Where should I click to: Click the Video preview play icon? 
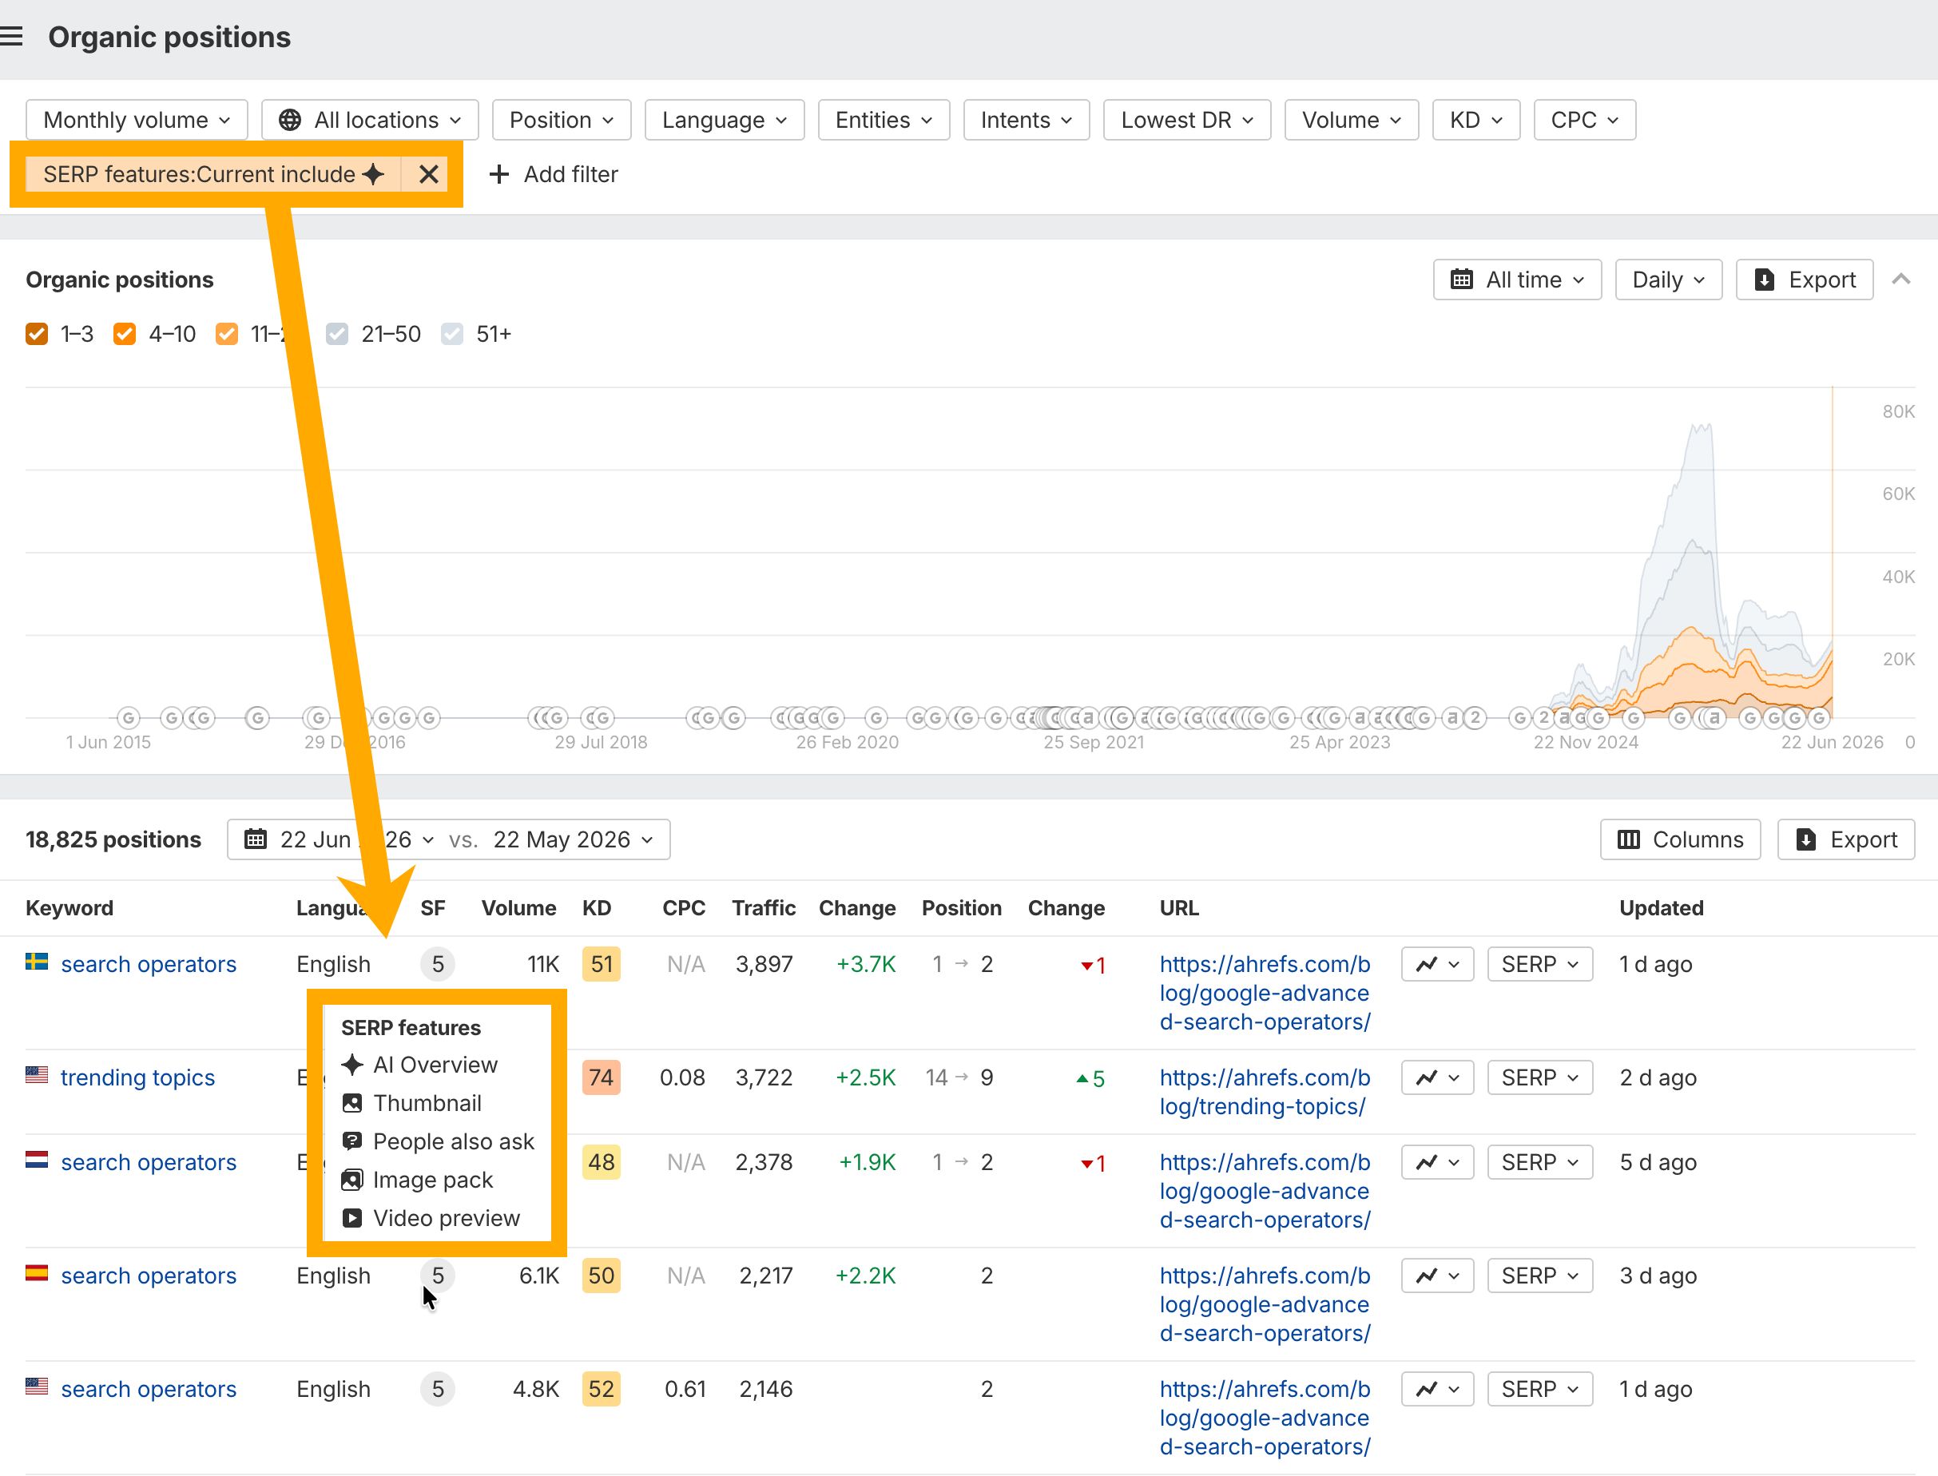tap(352, 1219)
